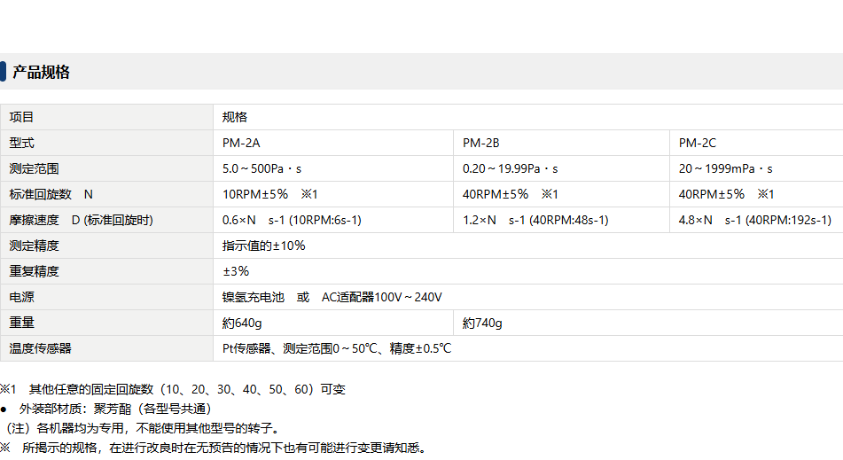Select the PM-2B model cell

(481, 143)
